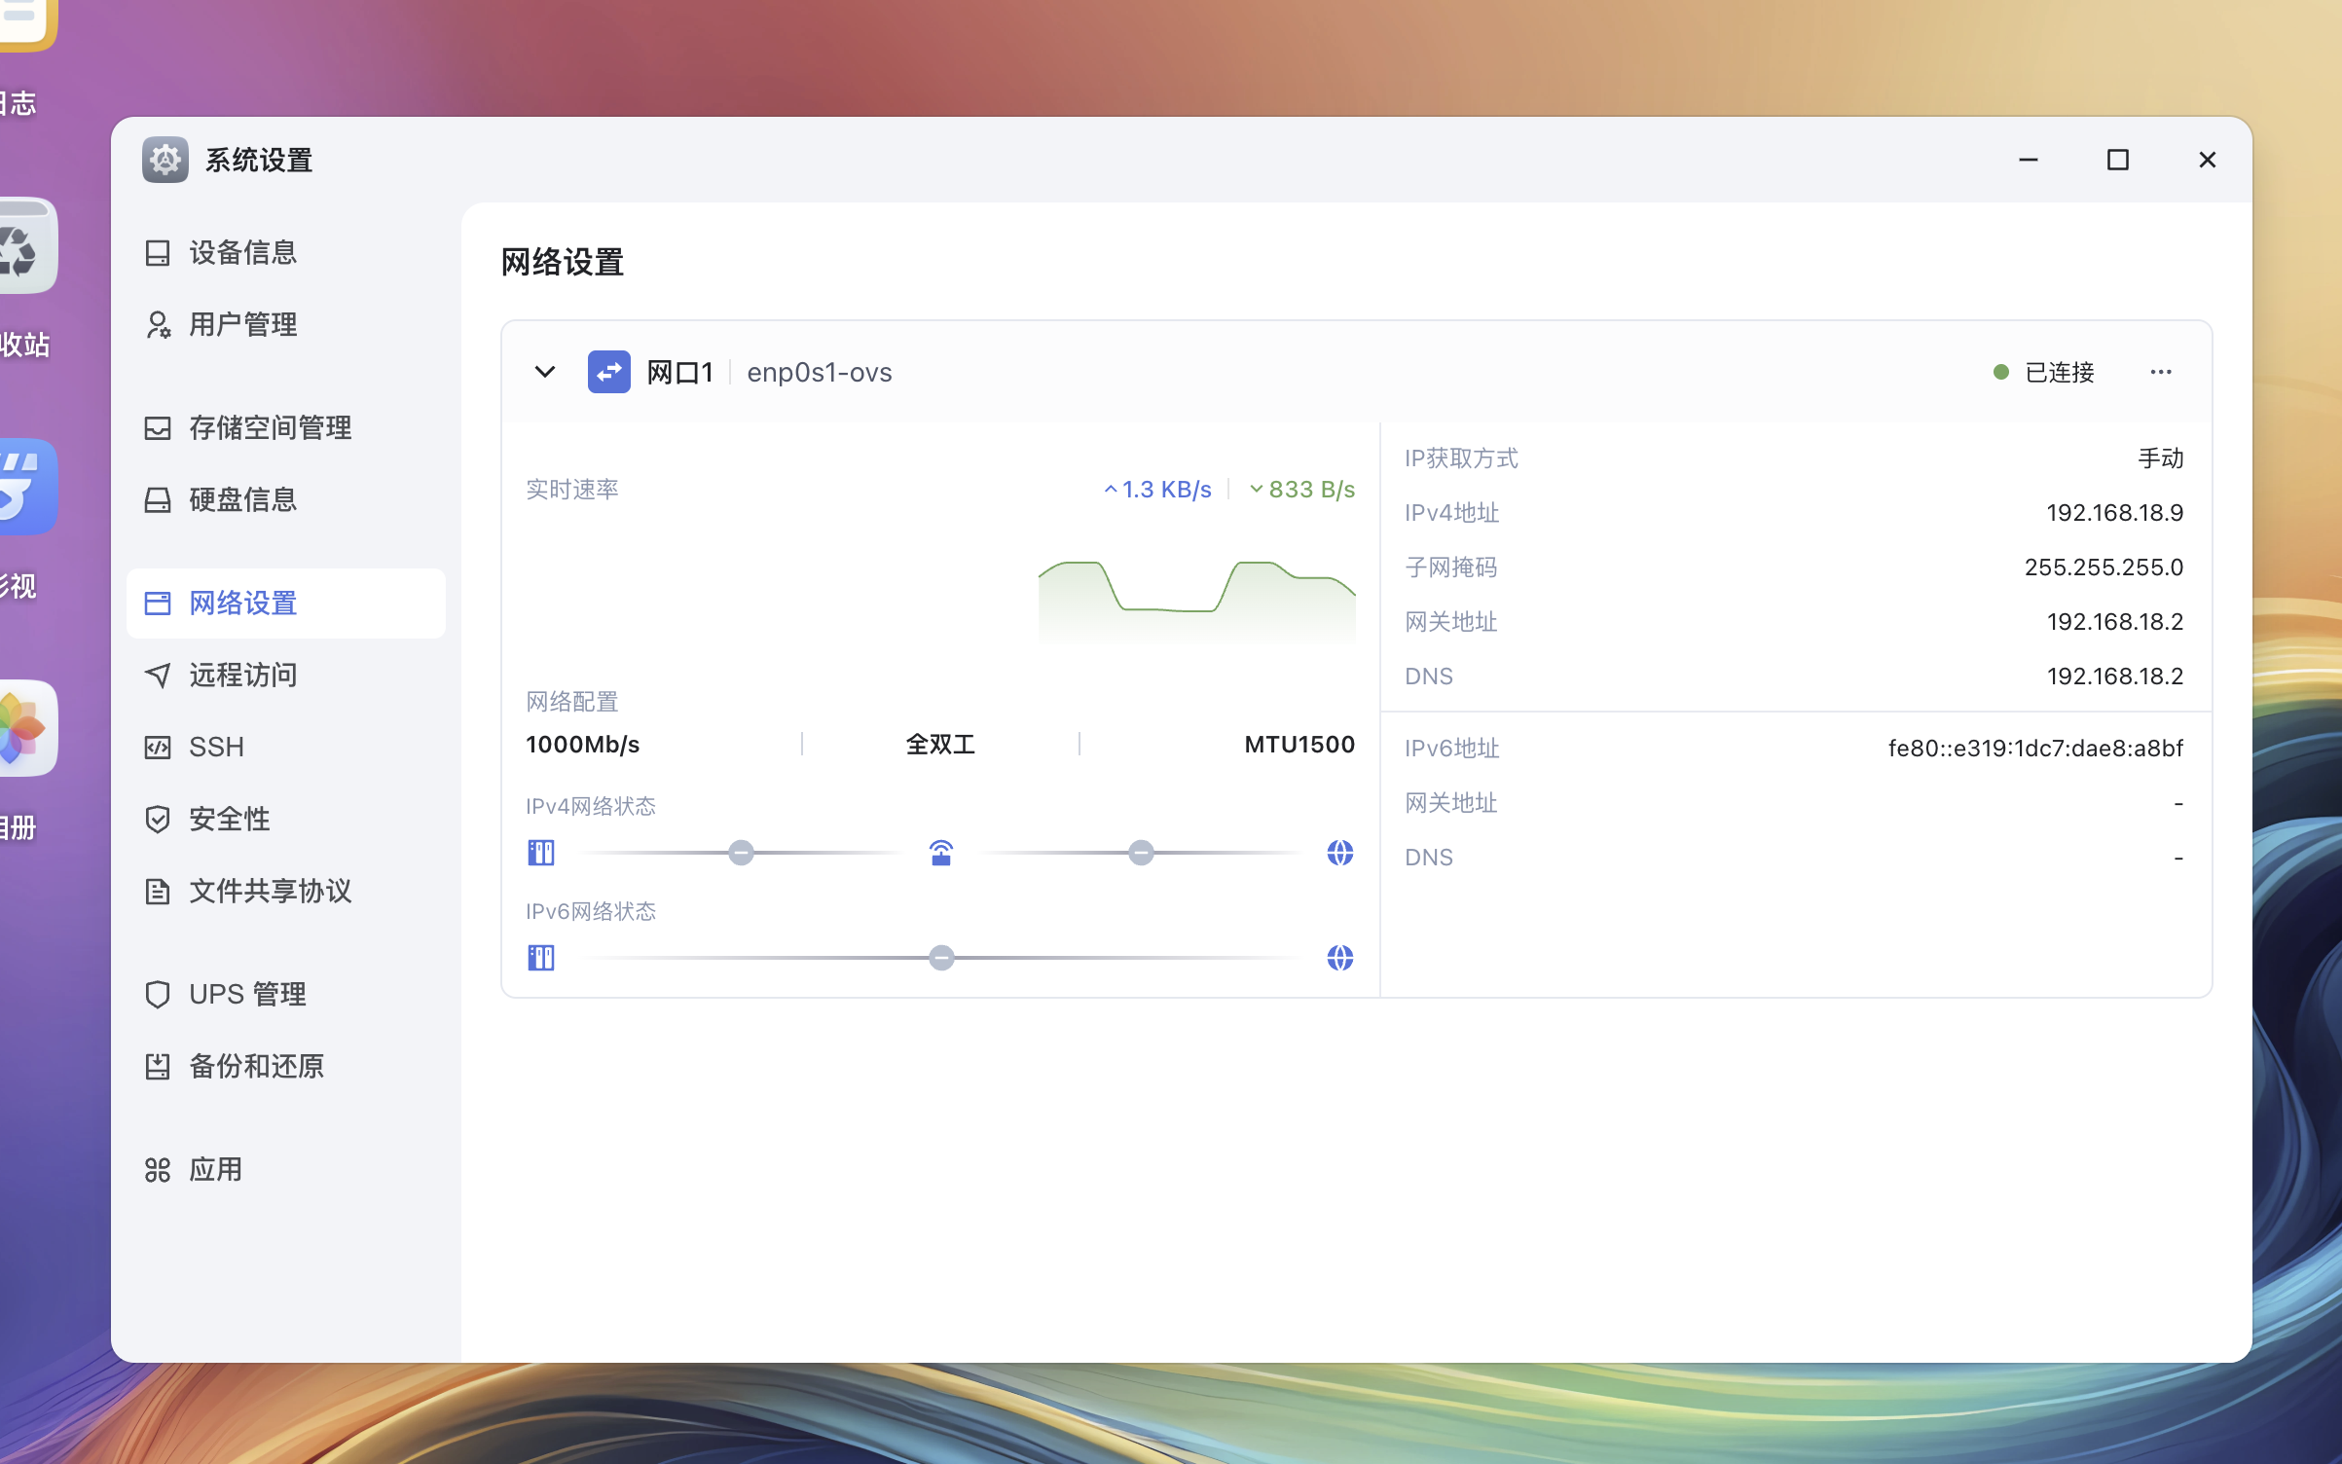Go to 存储空间管理 section

point(286,428)
